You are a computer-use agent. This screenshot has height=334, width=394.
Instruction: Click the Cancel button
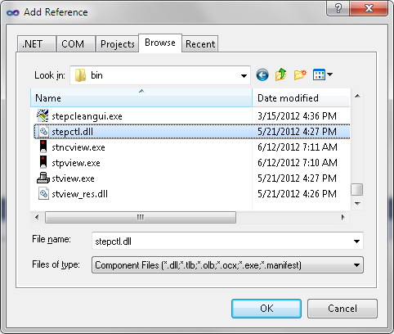coord(343,309)
